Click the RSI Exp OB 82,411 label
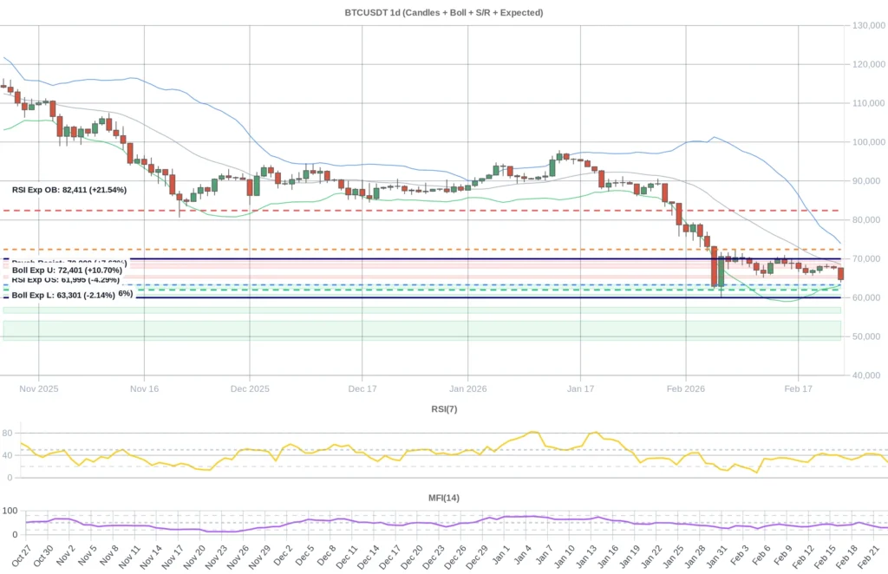Image resolution: width=888 pixels, height=574 pixels. coord(69,189)
